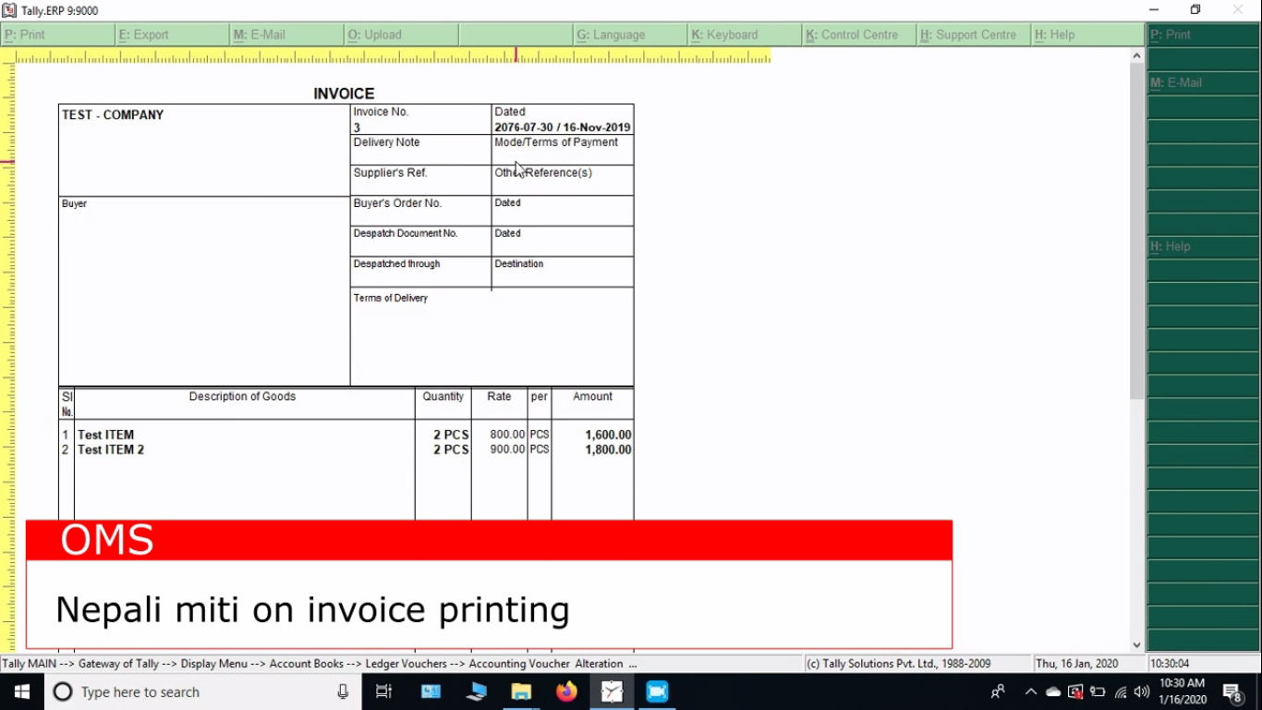Click the People icon near the system tray
1262x710 pixels.
pos(998,692)
